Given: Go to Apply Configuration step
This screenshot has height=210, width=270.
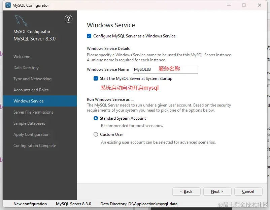Looking at the screenshot, I should tap(31, 134).
